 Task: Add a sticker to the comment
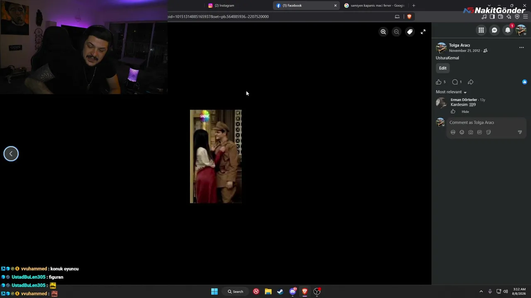(488, 132)
